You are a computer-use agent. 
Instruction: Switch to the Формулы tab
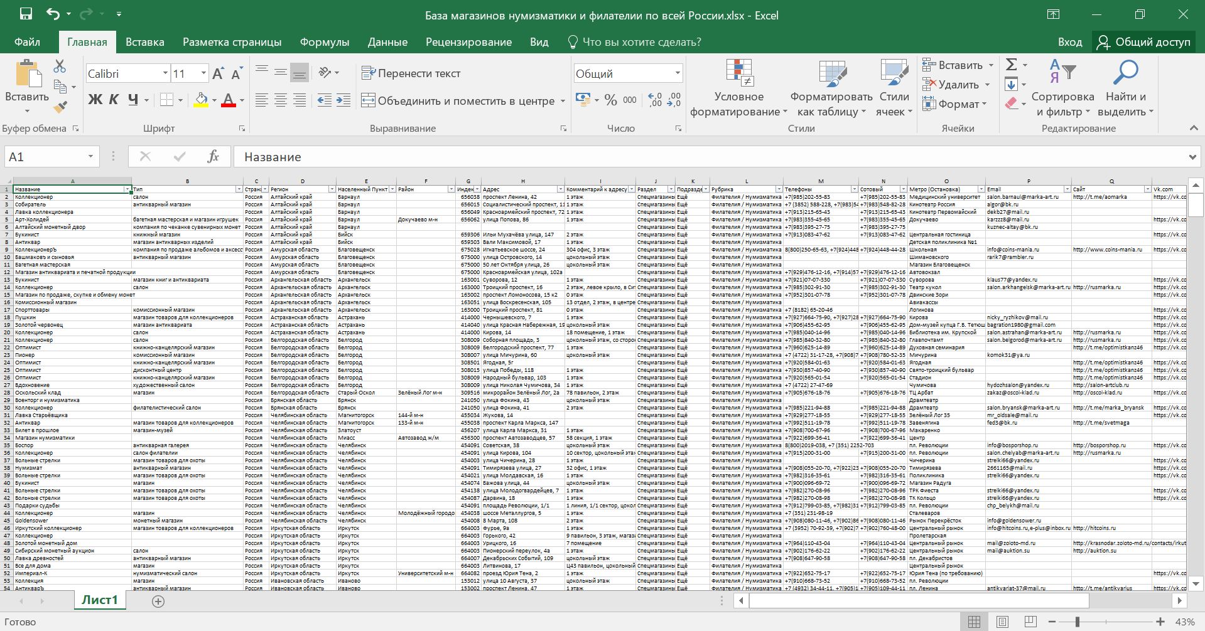324,42
